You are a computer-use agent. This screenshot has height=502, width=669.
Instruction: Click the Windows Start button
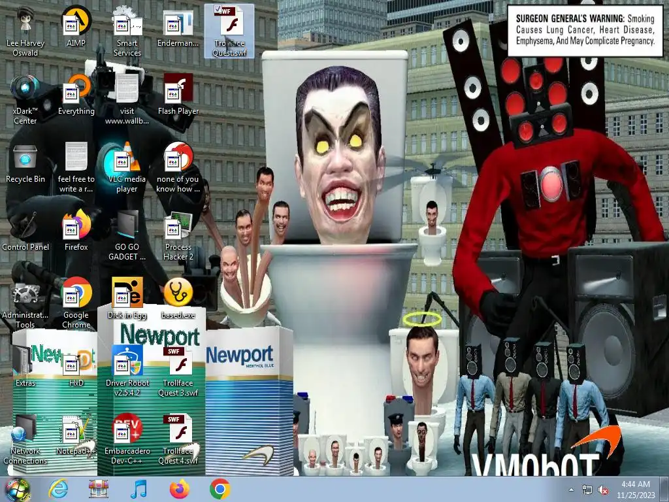point(16,490)
